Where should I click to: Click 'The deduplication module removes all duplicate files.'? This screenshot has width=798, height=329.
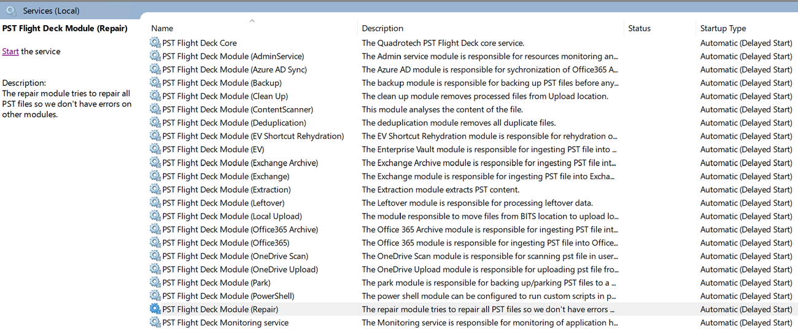[x=459, y=123]
